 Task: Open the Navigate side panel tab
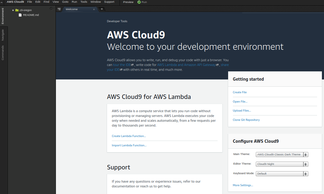[3, 35]
